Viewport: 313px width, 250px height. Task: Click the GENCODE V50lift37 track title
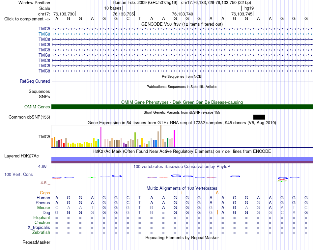tap(182, 24)
